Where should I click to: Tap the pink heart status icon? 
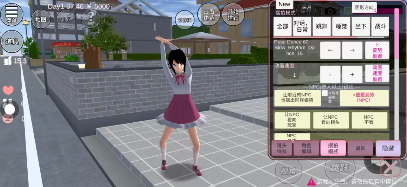8,90
